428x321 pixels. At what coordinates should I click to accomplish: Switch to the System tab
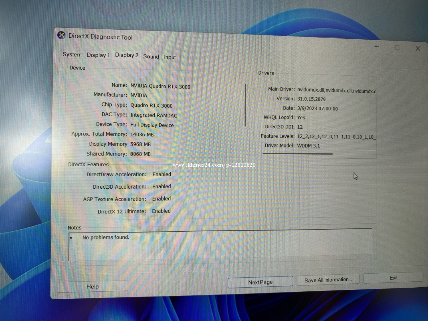click(x=72, y=54)
